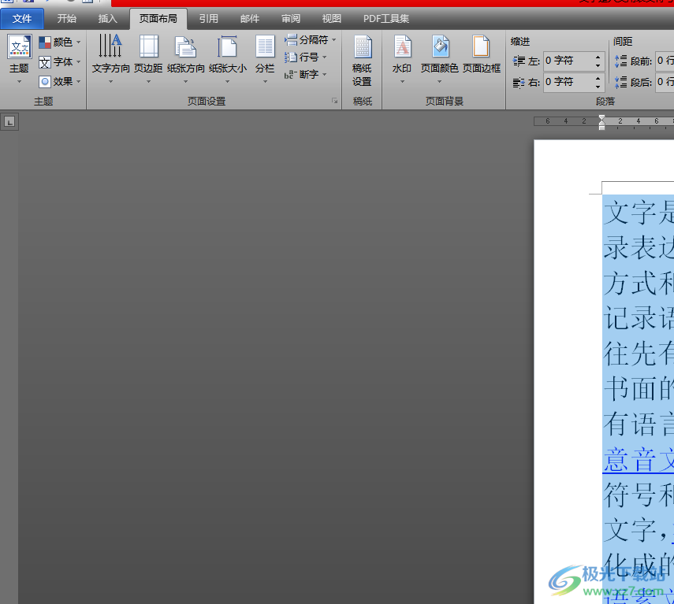Image resolution: width=674 pixels, height=604 pixels.
Task: Decrease right indent with down stepper
Action: pos(598,87)
